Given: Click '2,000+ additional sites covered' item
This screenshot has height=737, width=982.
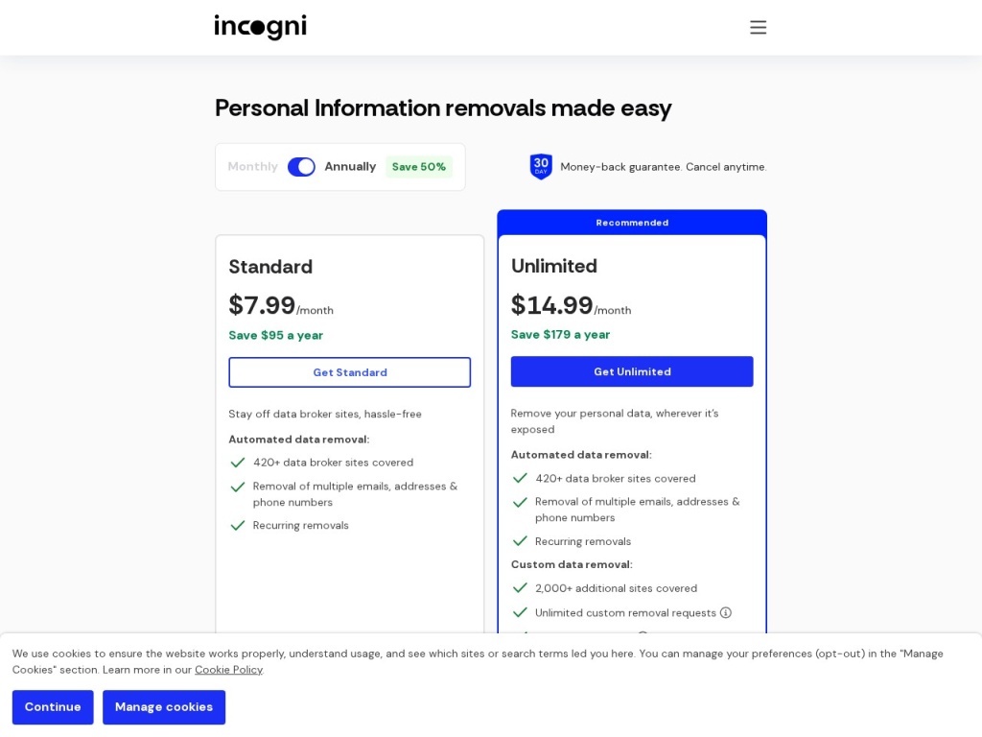Looking at the screenshot, I should tap(616, 588).
